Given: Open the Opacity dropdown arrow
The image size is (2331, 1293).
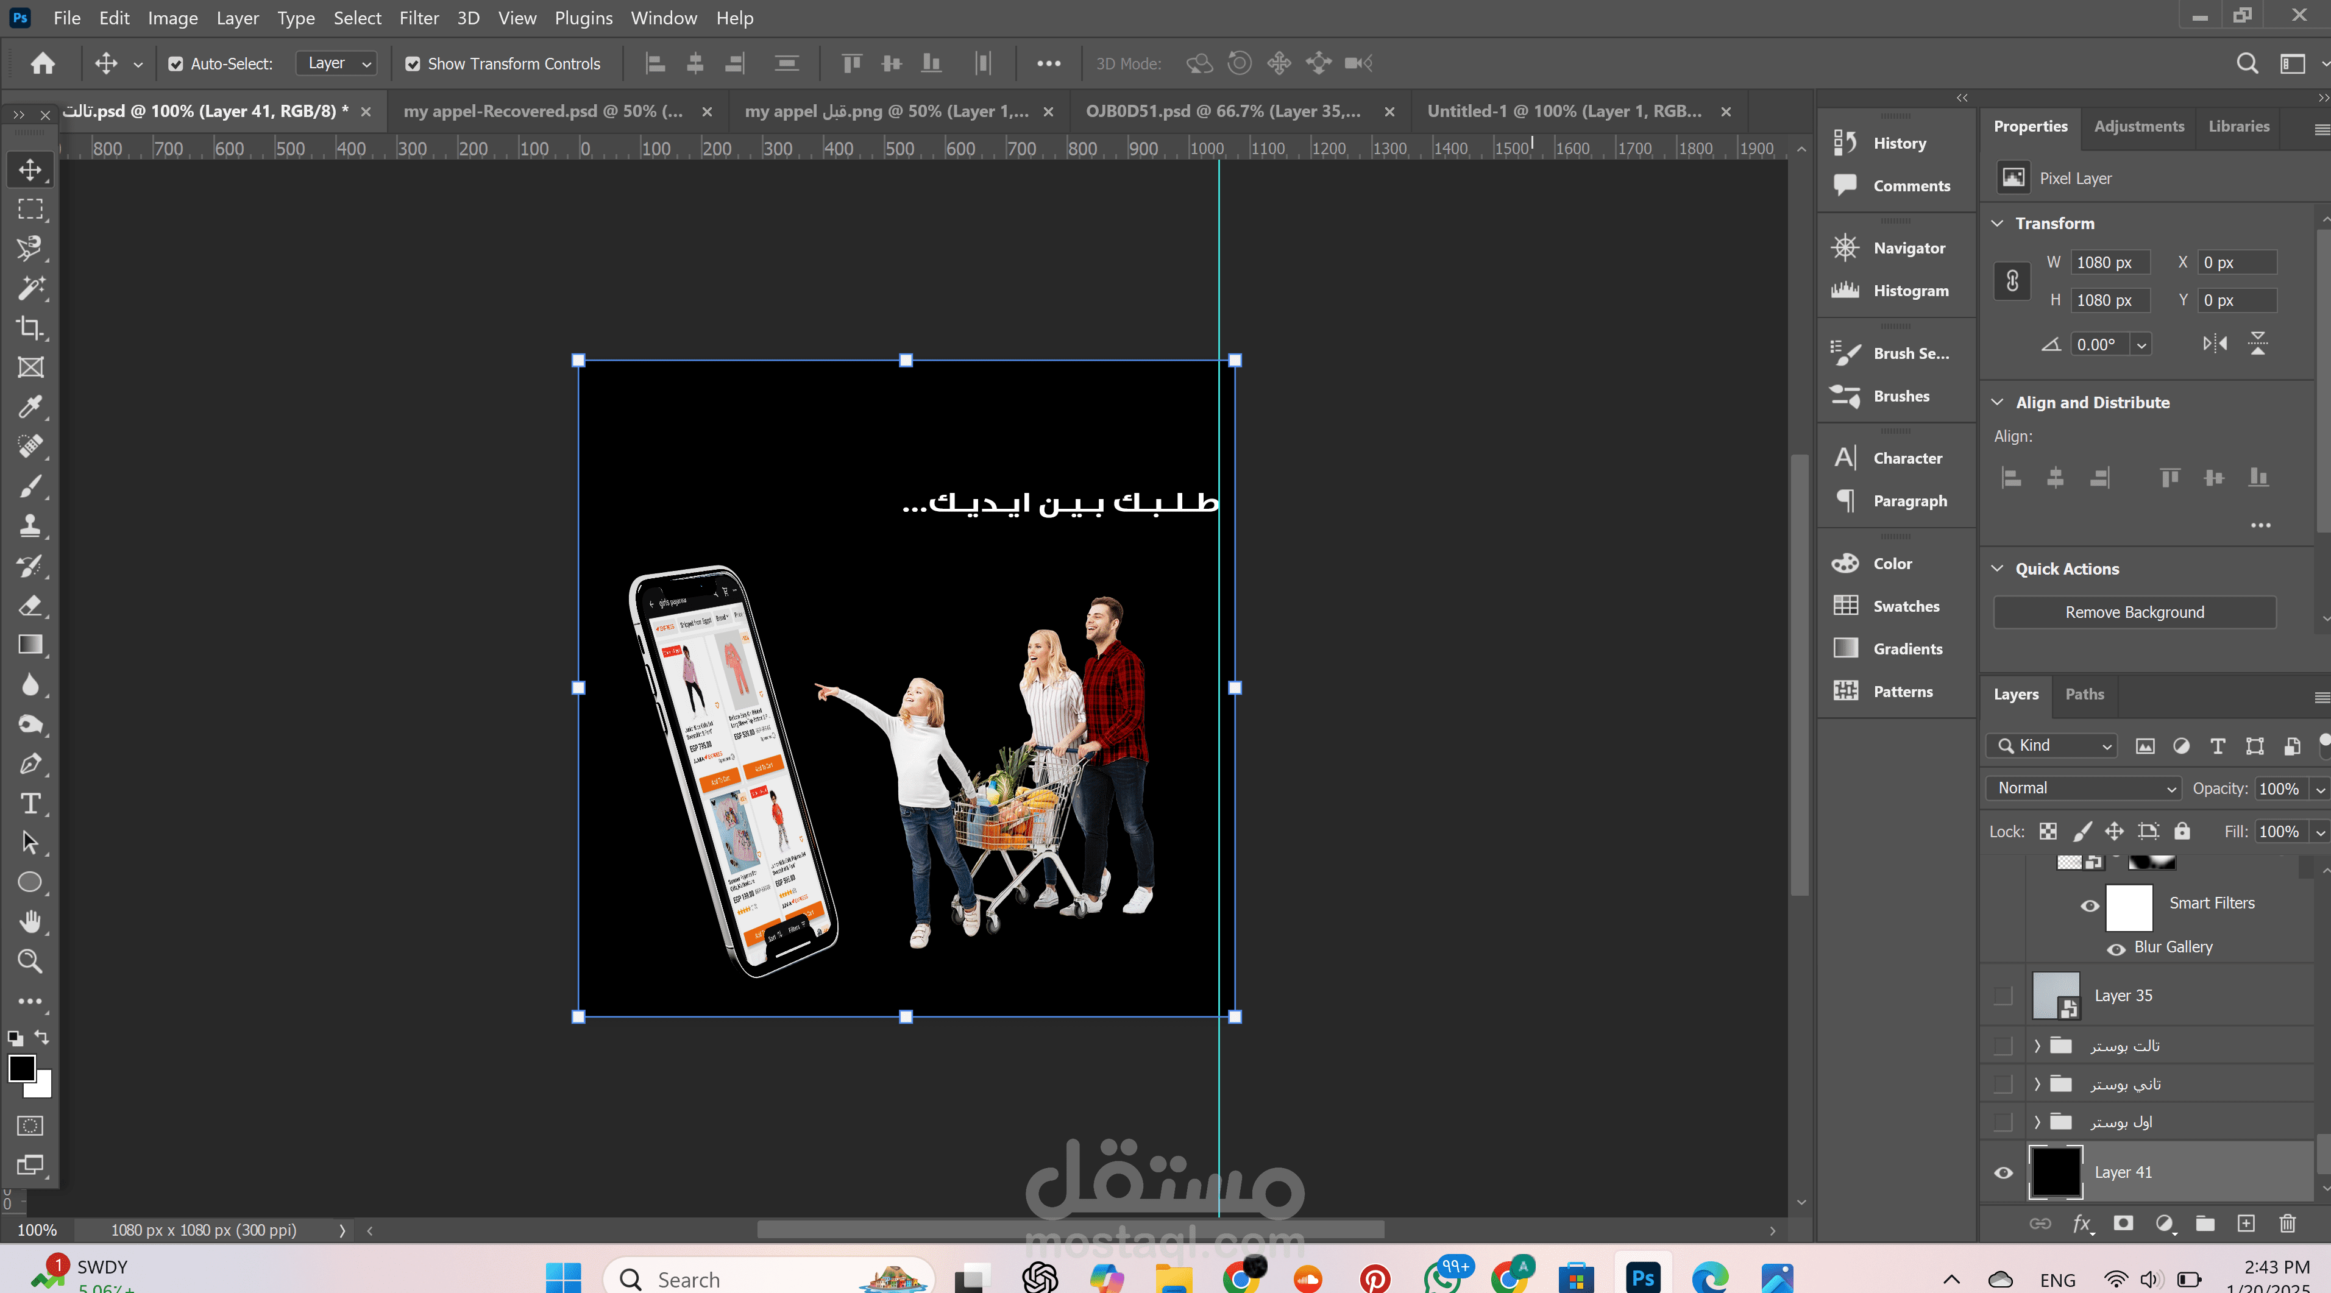Looking at the screenshot, I should [2320, 789].
